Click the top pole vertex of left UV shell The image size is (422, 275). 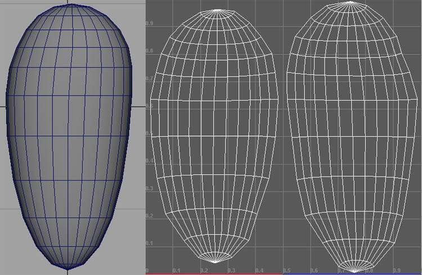coord(215,11)
